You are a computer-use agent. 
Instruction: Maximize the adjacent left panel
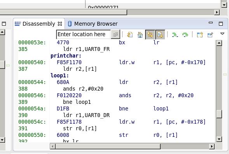[4, 24]
